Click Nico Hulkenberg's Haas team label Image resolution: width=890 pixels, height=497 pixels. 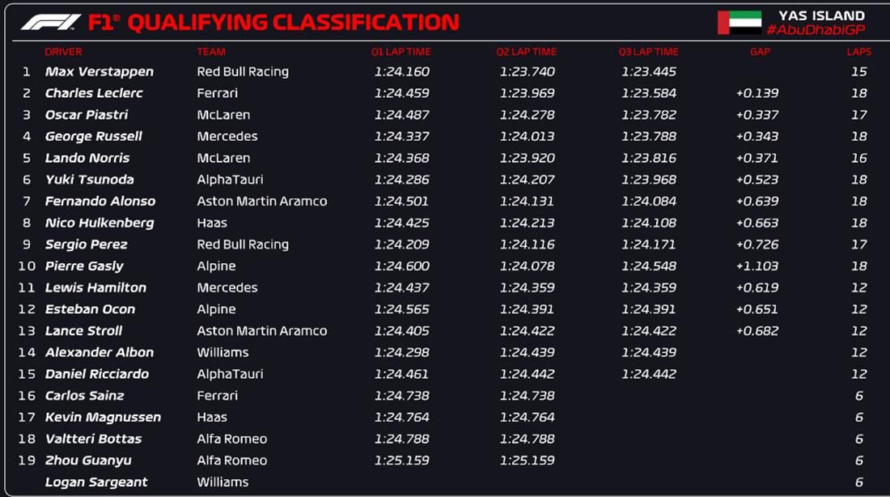coord(212,223)
